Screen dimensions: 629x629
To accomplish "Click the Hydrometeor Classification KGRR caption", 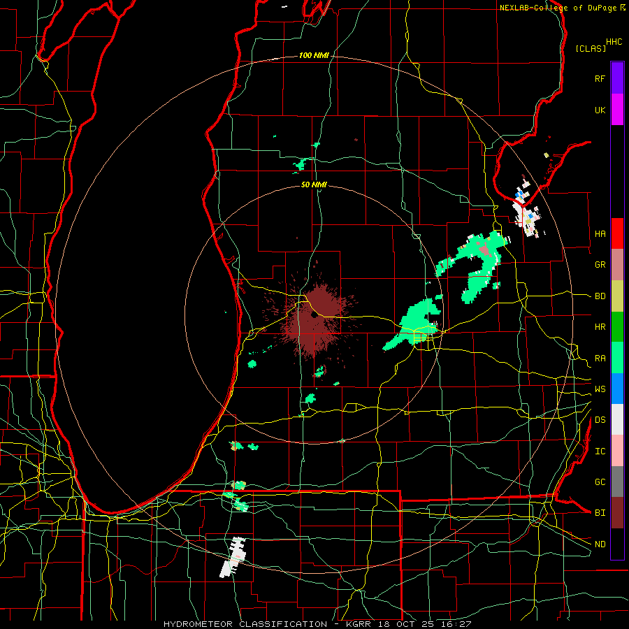I will point(317,624).
